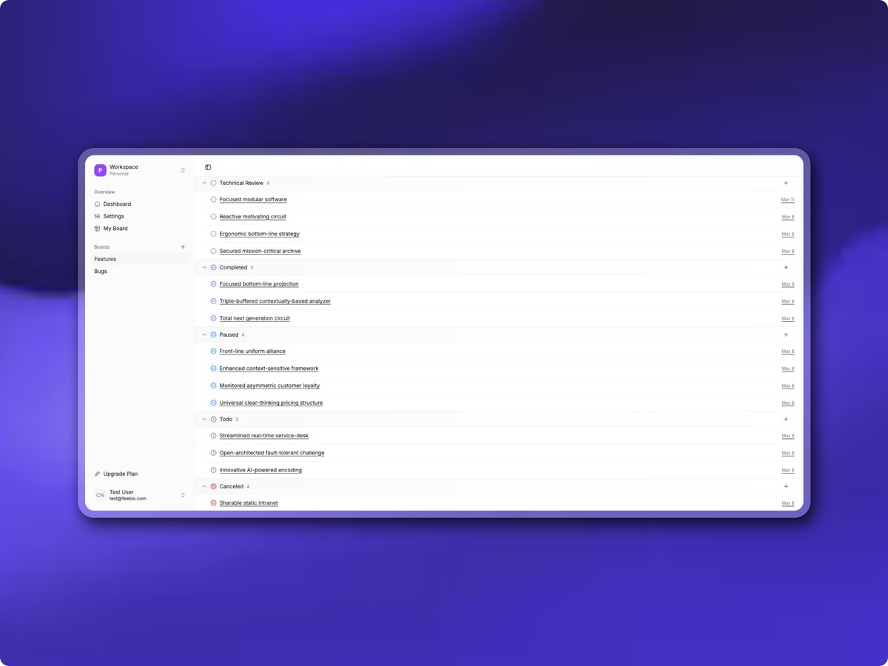Click status icon of Focused bottom-line projection
Viewport: 888px width, 666px height.
(213, 284)
